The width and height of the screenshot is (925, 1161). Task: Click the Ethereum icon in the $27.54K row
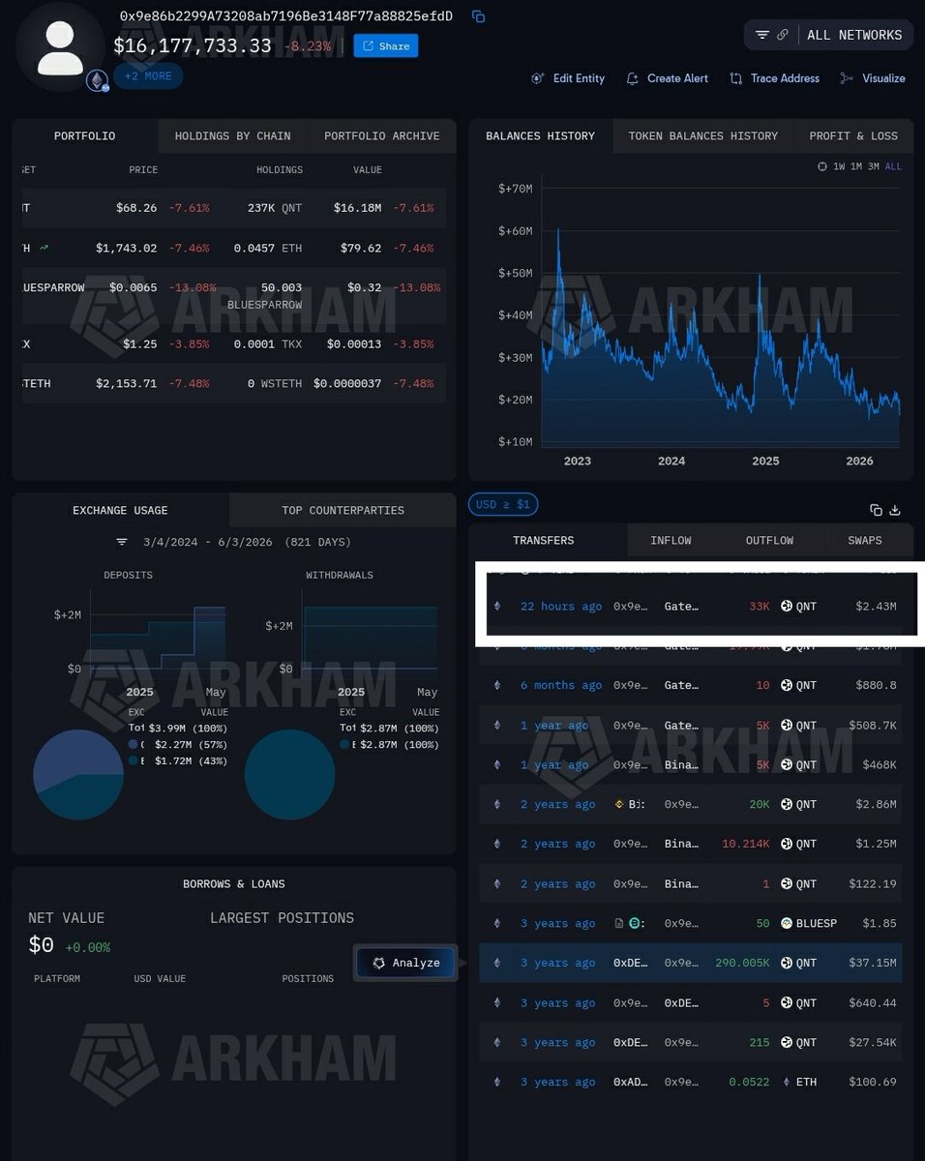click(498, 1042)
